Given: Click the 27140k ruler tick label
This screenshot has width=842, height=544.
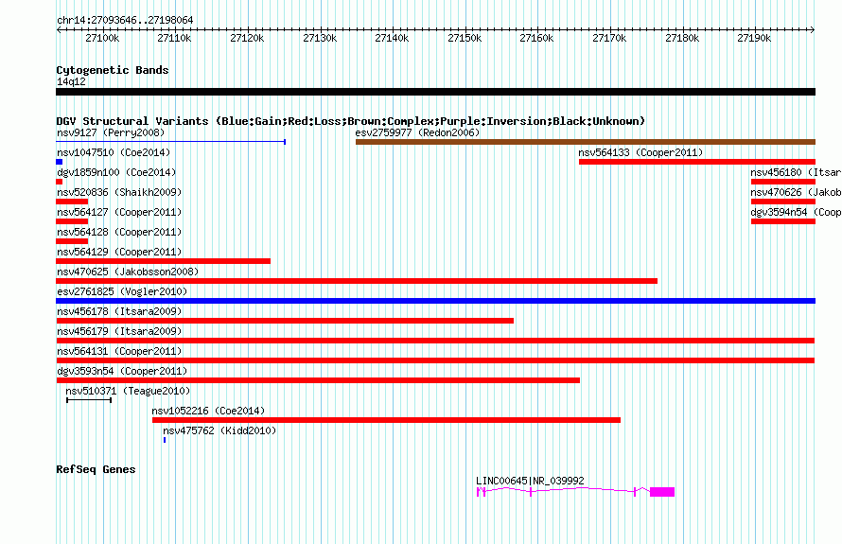Looking at the screenshot, I should [392, 38].
